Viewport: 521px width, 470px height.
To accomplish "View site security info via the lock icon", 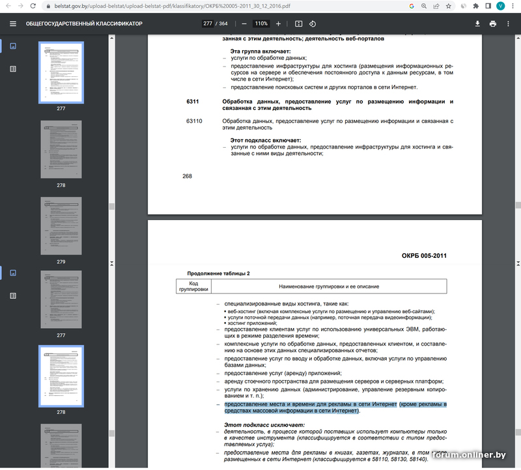I will [x=48, y=6].
